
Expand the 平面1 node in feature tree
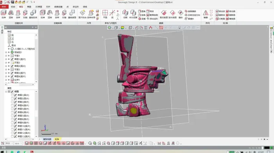pyautogui.click(x=6, y=56)
